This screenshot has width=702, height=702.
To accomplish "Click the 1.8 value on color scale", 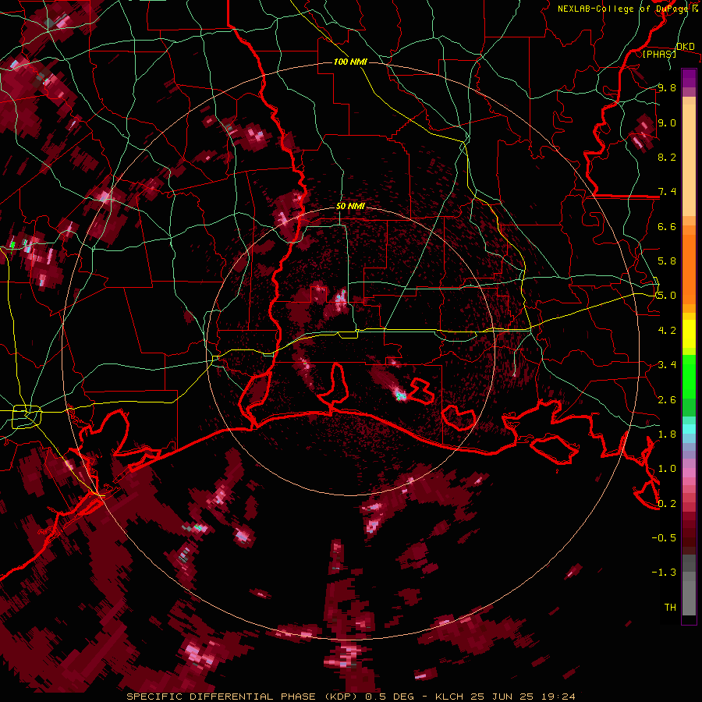I will click(667, 434).
